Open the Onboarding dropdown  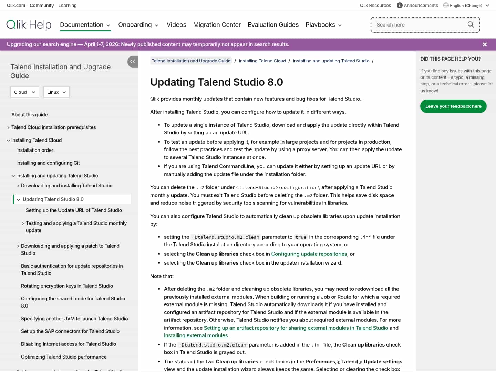point(138,25)
